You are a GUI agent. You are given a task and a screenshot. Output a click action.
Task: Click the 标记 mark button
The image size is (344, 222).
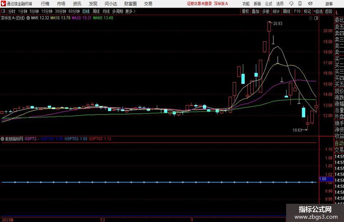(x=307, y=11)
